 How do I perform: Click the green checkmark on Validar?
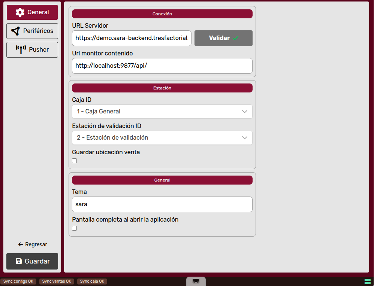(235, 38)
